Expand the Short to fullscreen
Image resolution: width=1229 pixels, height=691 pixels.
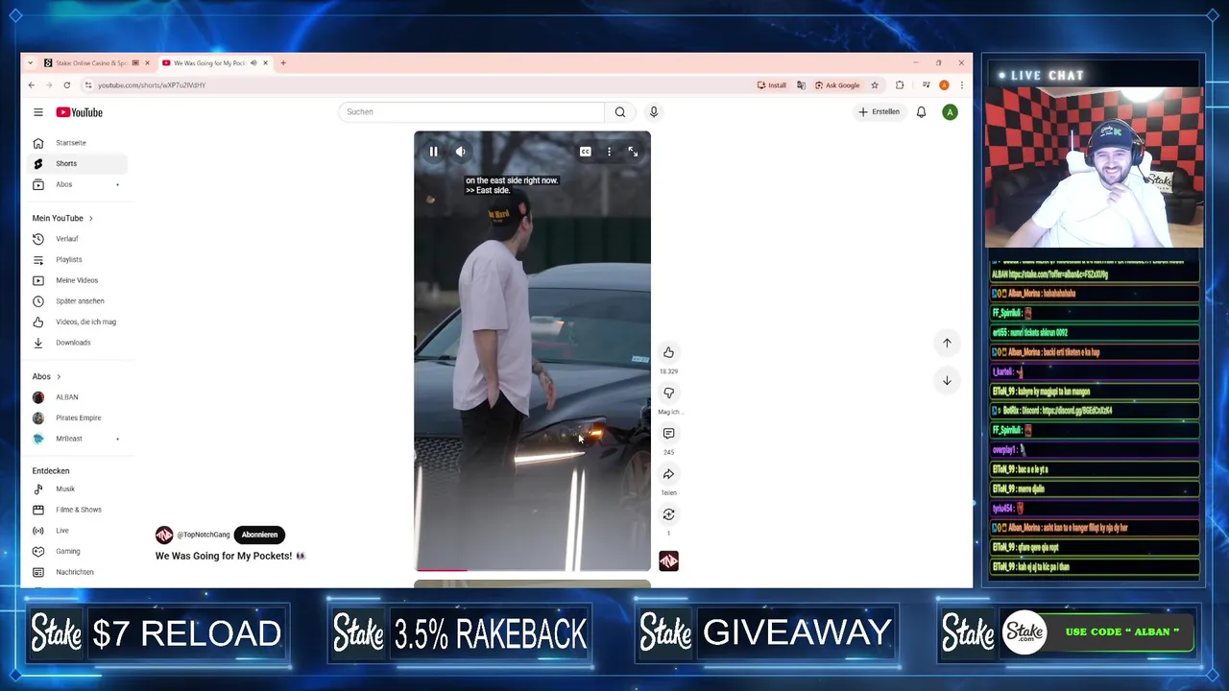(x=633, y=152)
